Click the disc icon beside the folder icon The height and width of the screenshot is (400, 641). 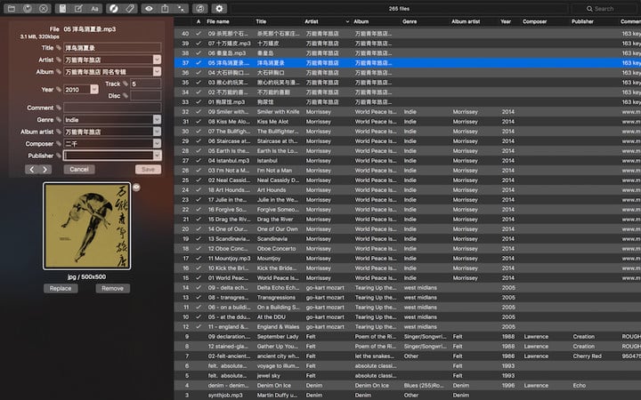click(28, 9)
